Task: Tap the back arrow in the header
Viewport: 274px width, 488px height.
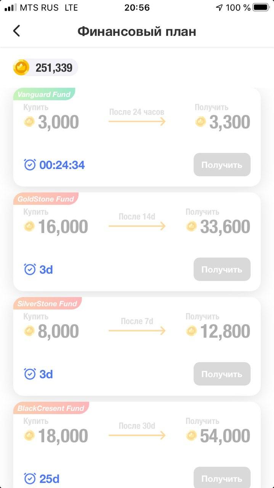Action: (x=16, y=31)
